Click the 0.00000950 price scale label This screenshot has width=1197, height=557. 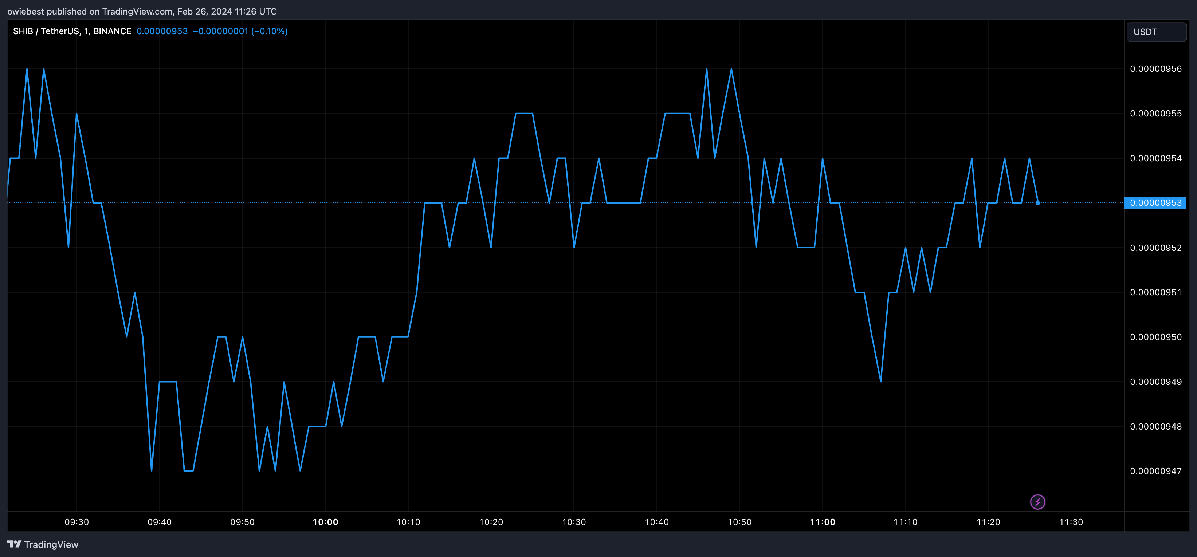coord(1155,337)
